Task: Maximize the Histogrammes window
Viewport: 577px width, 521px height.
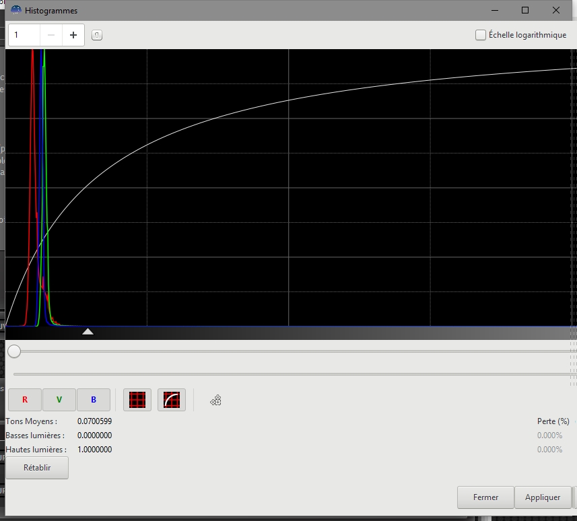Action: click(x=525, y=10)
